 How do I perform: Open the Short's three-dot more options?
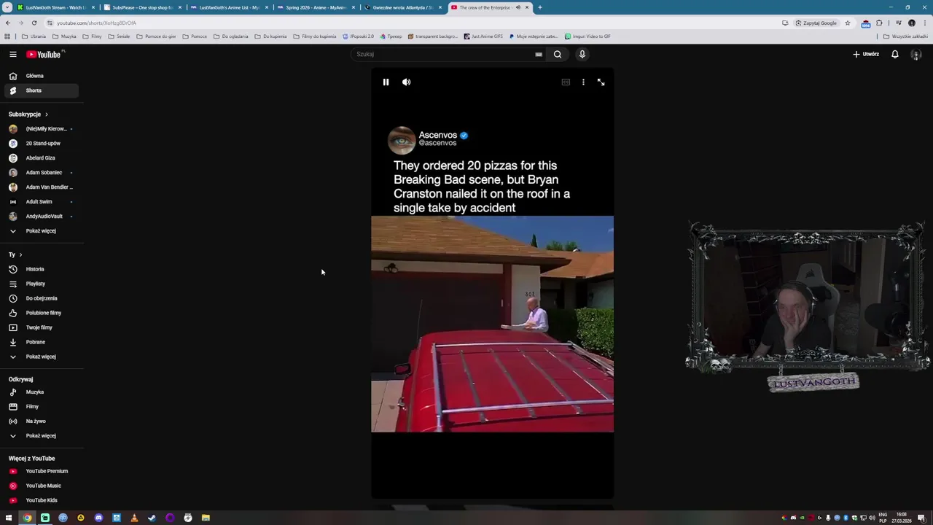[x=583, y=82]
